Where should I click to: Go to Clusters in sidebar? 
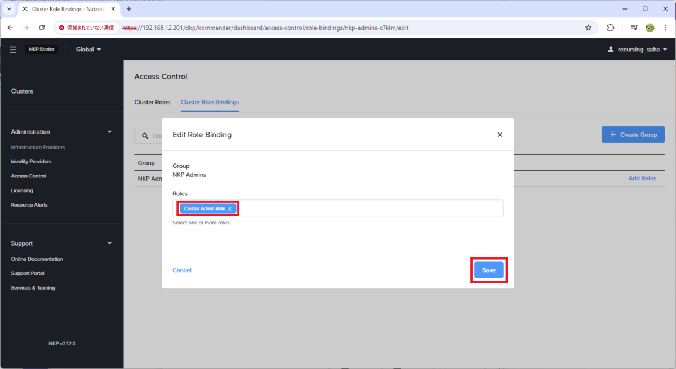22,91
